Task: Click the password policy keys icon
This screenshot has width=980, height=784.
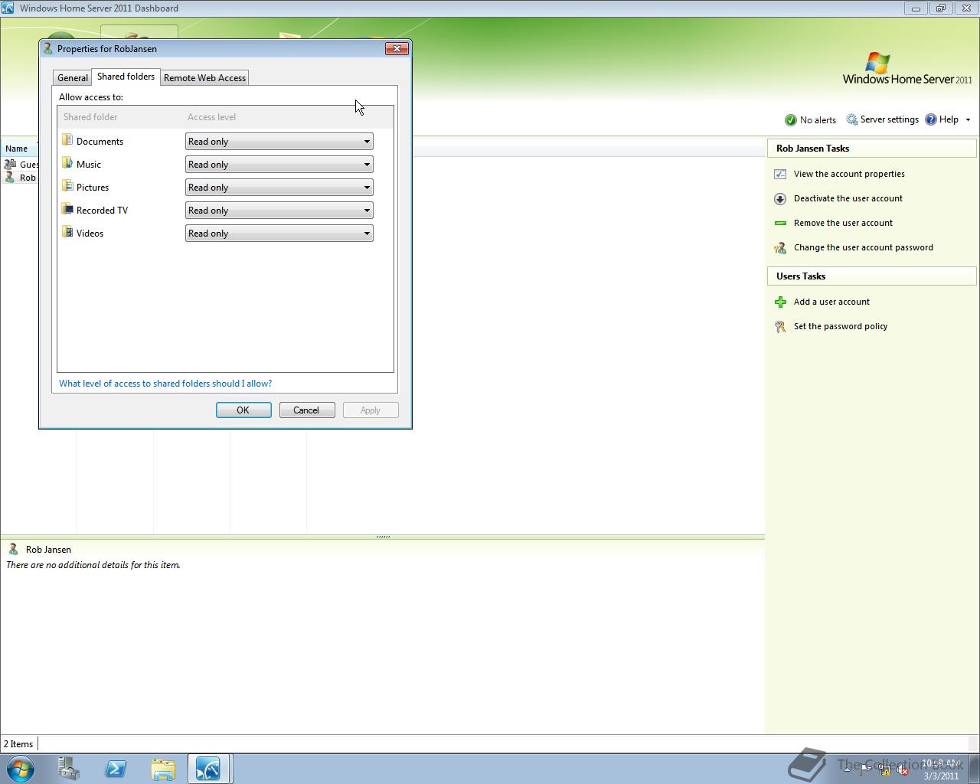Action: click(x=780, y=326)
